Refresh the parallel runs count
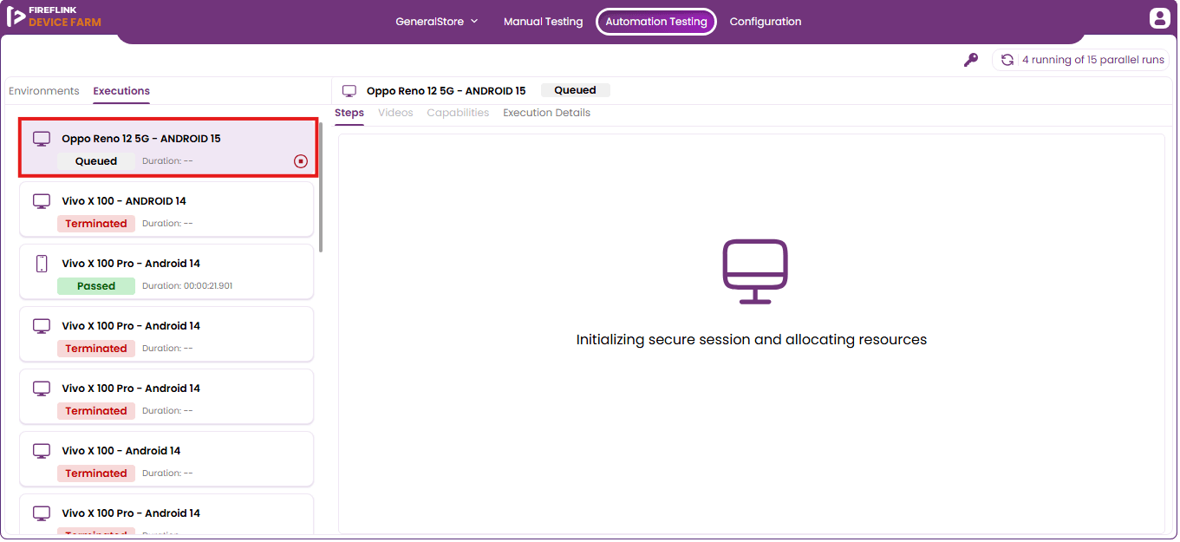 tap(1007, 60)
